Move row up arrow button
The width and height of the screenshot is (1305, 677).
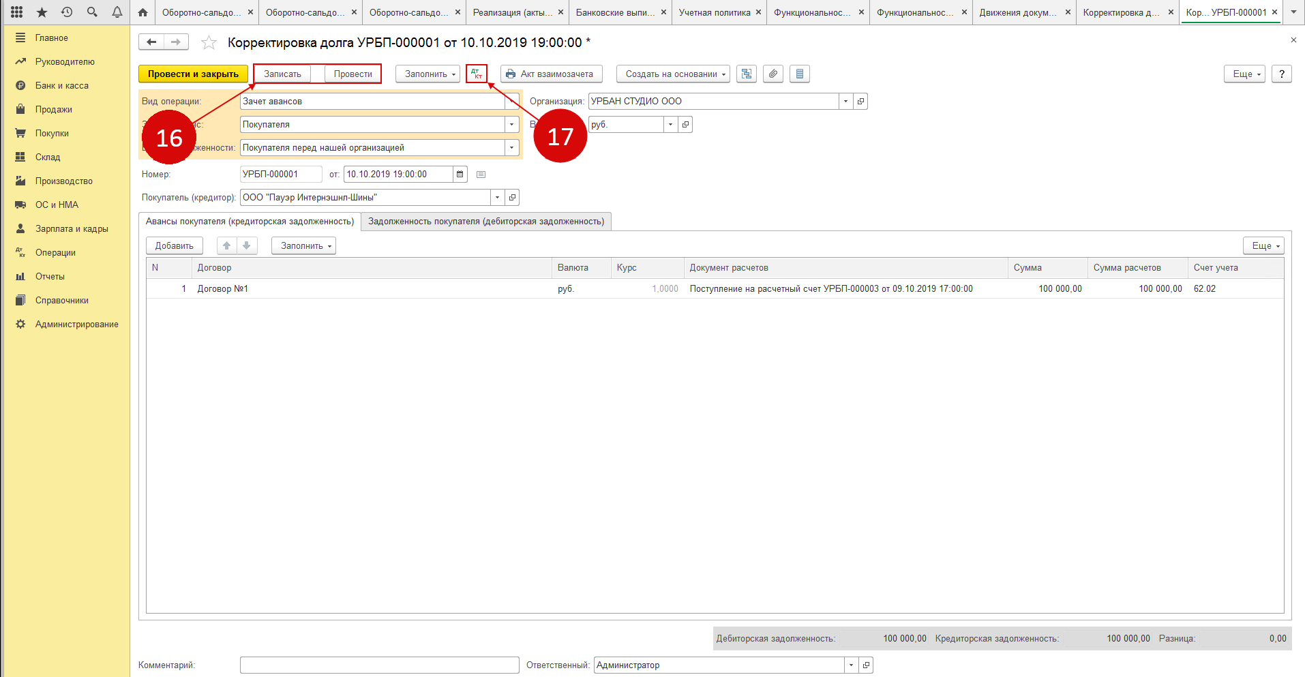click(x=227, y=246)
